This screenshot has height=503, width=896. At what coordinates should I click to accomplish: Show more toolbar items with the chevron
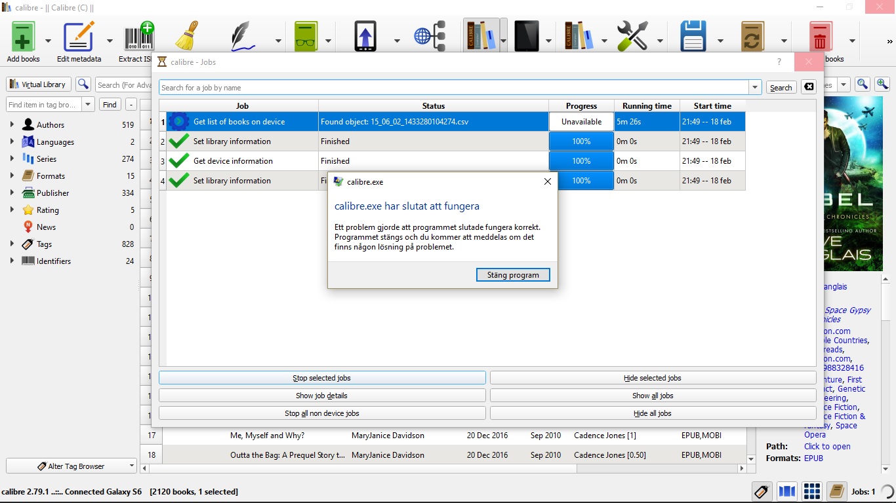pos(889,41)
